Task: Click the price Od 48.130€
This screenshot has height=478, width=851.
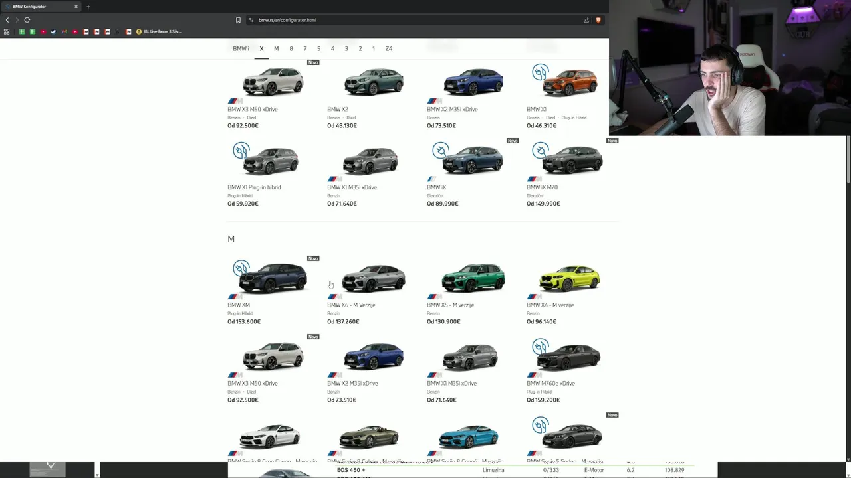Action: point(342,126)
